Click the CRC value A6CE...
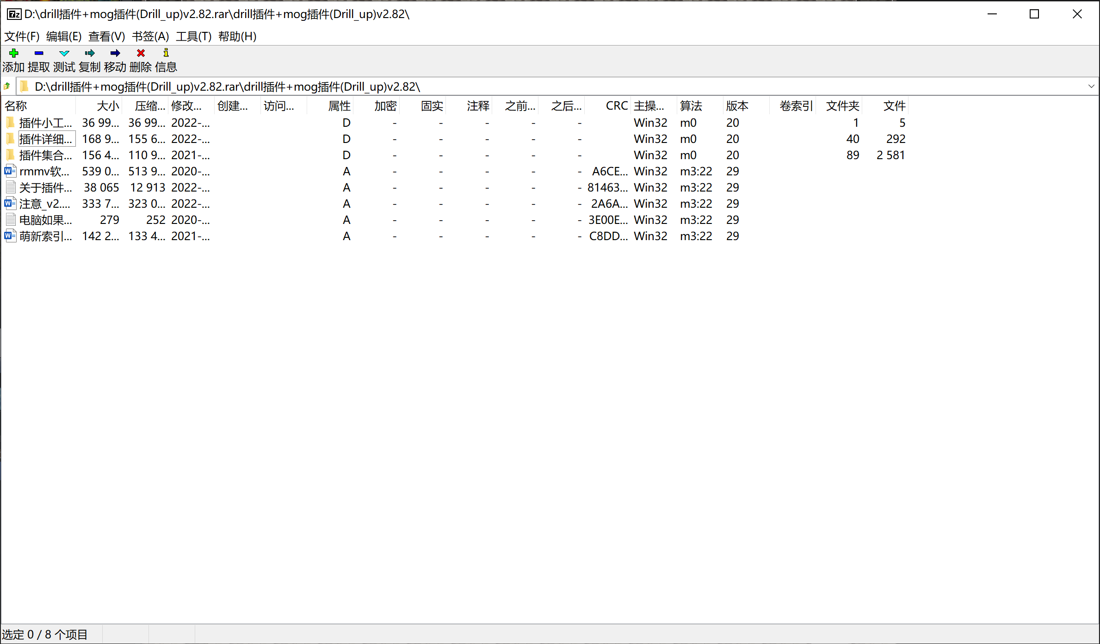The width and height of the screenshot is (1100, 644). 610,171
